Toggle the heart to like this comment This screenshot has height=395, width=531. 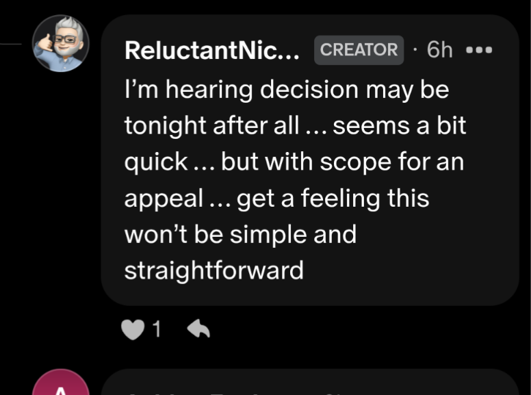(133, 329)
